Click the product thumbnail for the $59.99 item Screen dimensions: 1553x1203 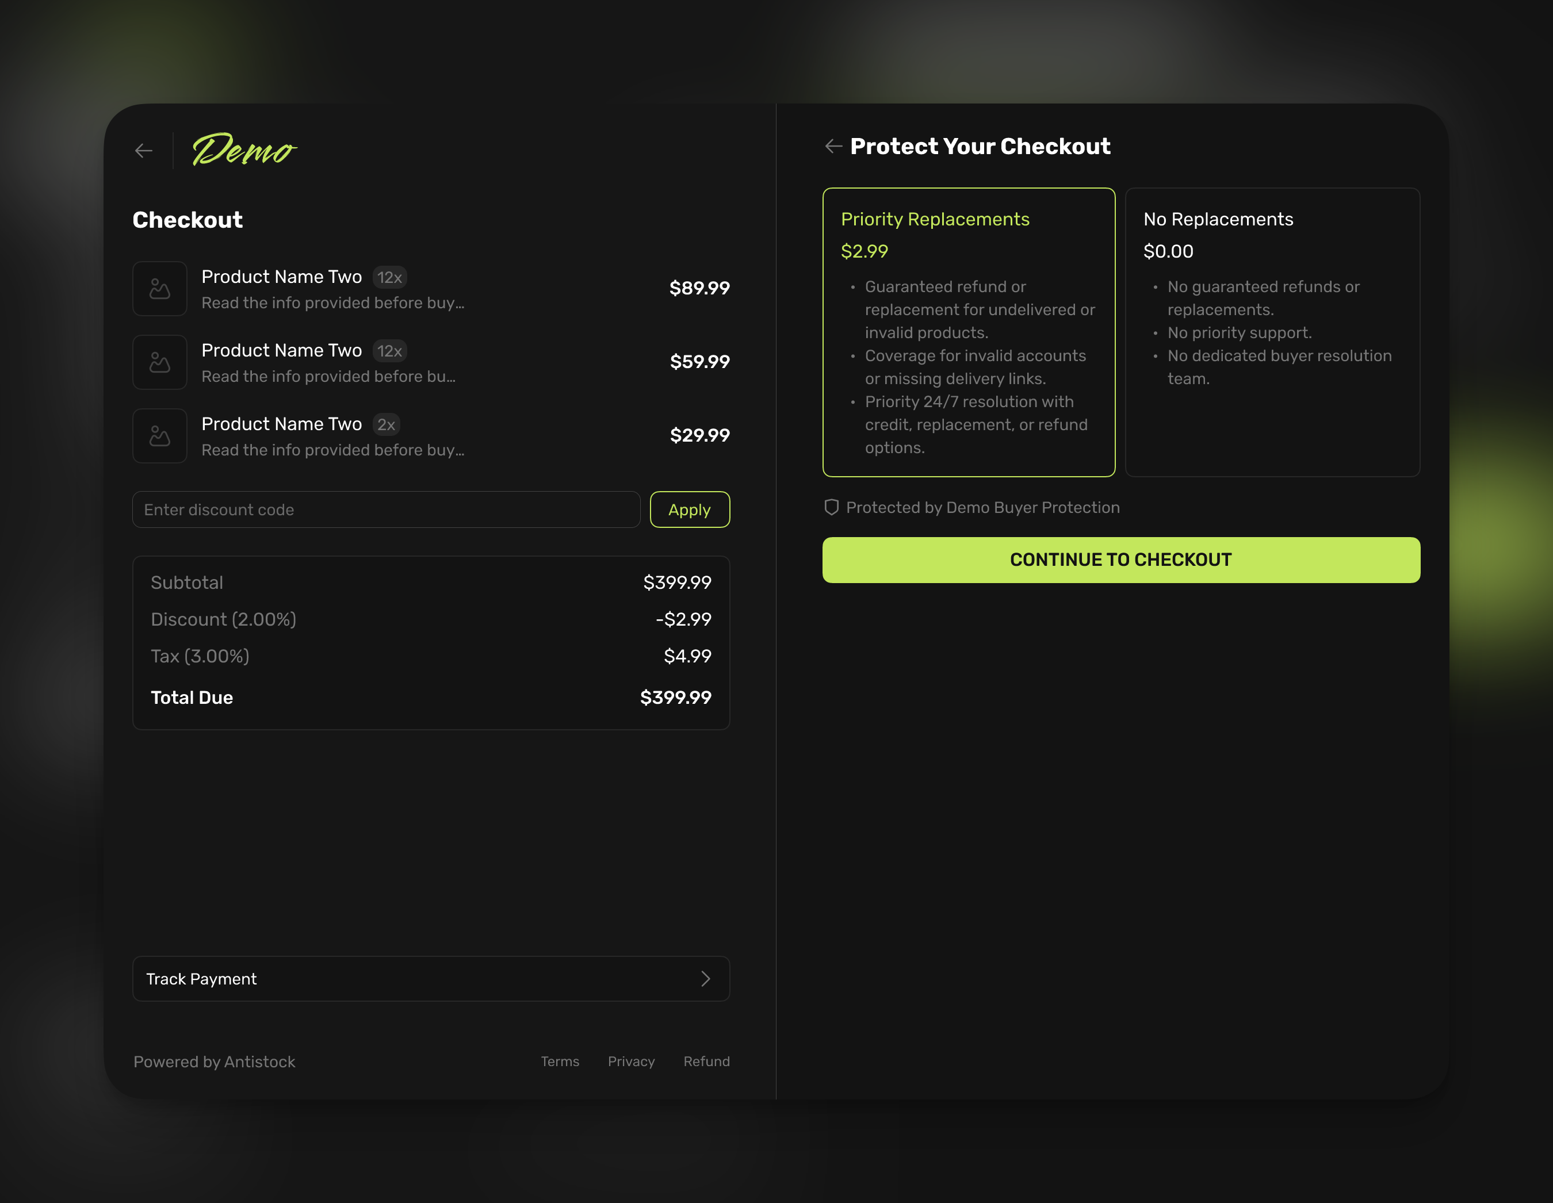159,362
